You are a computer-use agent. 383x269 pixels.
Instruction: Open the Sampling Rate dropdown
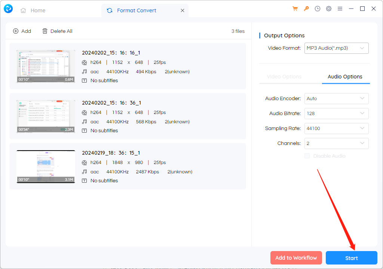click(336, 129)
